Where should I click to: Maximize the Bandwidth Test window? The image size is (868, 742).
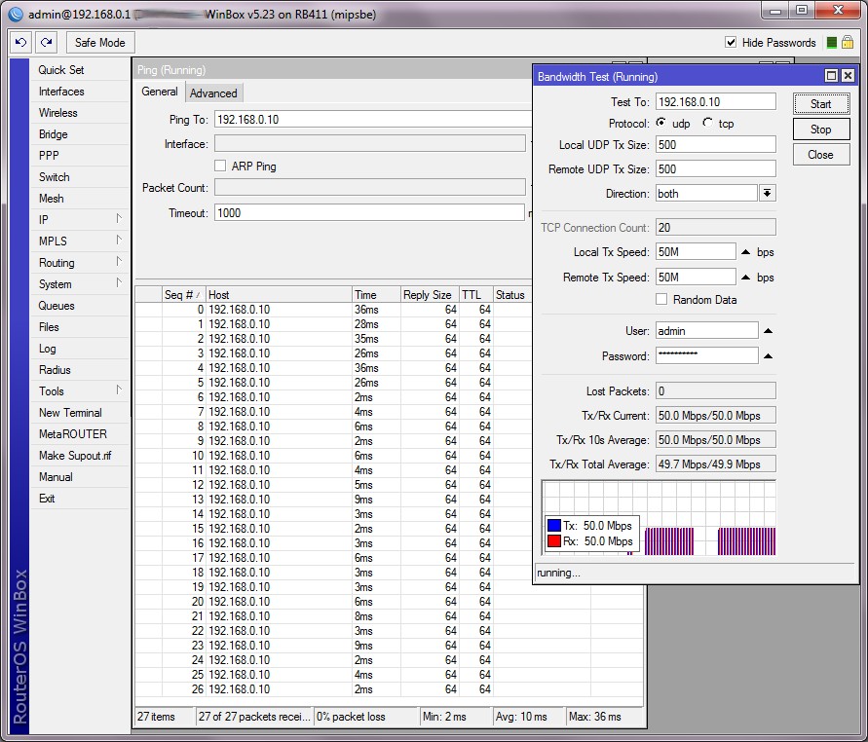(x=831, y=76)
